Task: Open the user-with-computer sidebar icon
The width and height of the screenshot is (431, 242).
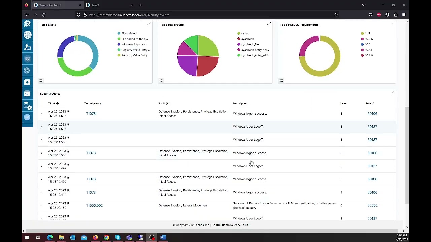Action: coord(27,47)
